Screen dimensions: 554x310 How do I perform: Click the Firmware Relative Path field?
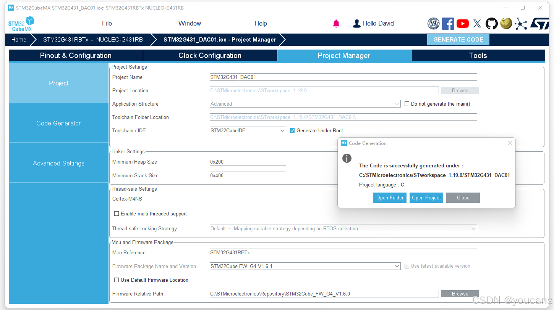point(324,294)
